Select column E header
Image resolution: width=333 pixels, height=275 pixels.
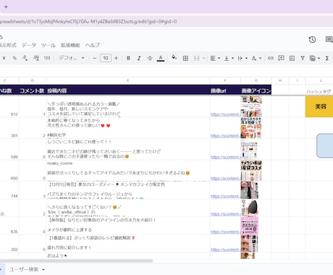128,80
